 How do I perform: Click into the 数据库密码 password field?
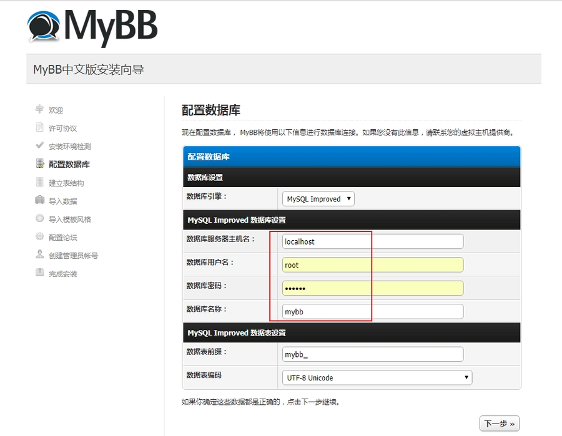[373, 288]
